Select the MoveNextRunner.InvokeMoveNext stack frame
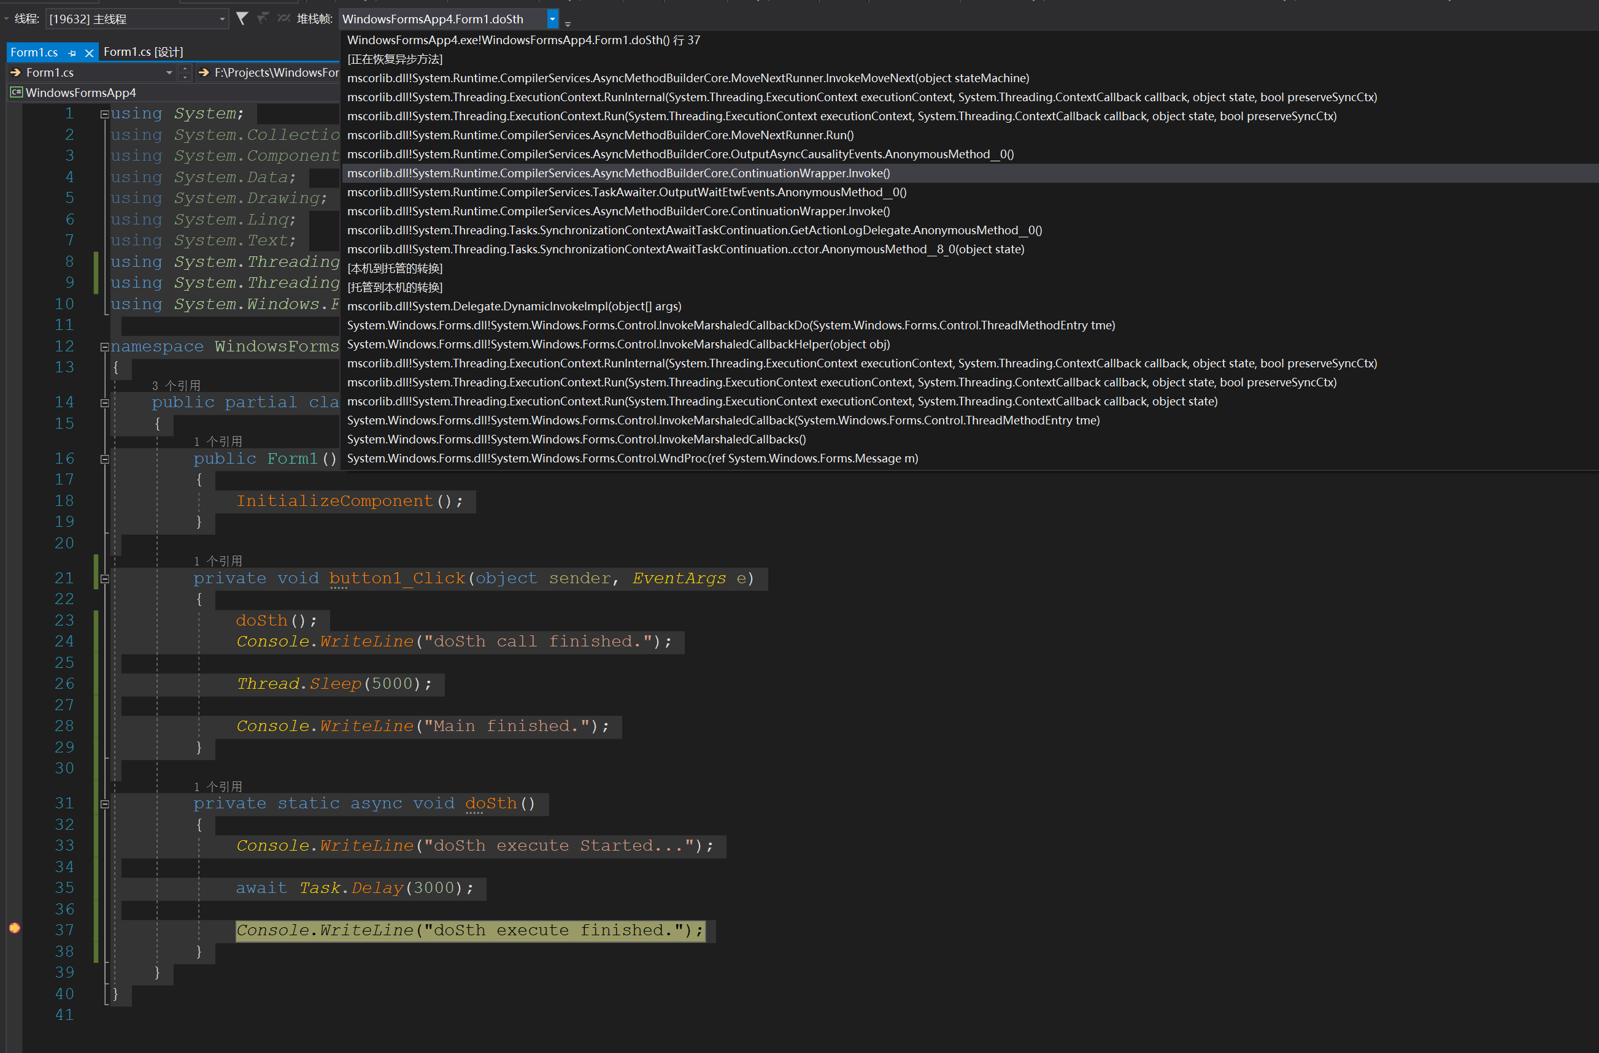 coord(688,78)
